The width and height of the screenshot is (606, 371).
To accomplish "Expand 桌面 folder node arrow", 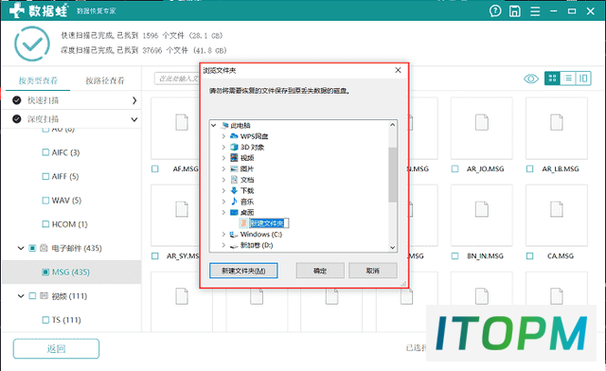I will coord(223,212).
